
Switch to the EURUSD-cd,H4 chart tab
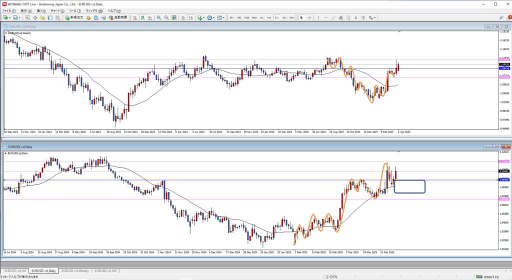pyautogui.click(x=15, y=270)
